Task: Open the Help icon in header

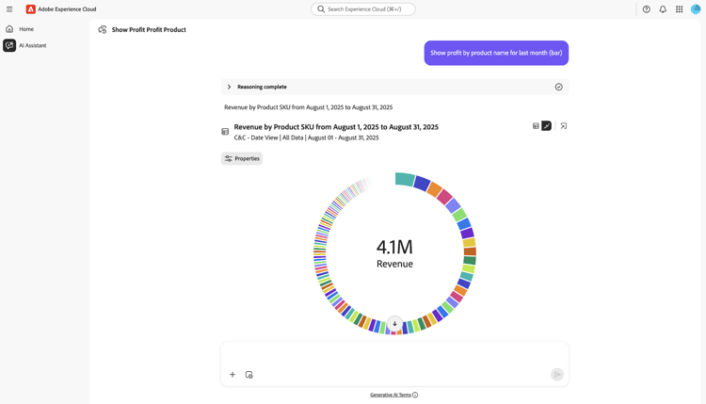Action: 646,9
